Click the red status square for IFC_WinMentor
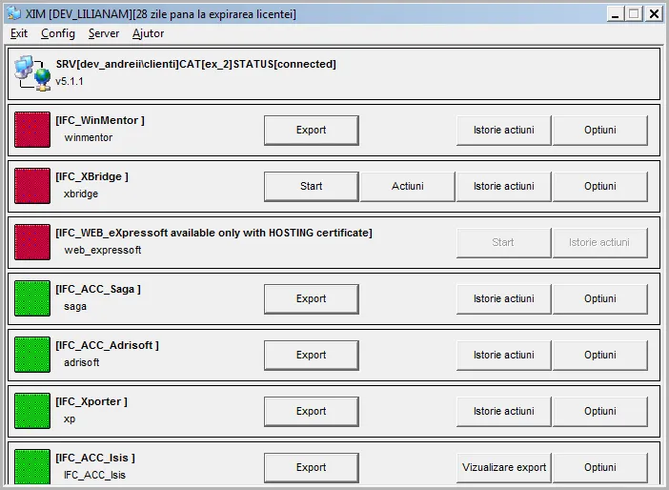This screenshot has width=669, height=490. click(32, 130)
